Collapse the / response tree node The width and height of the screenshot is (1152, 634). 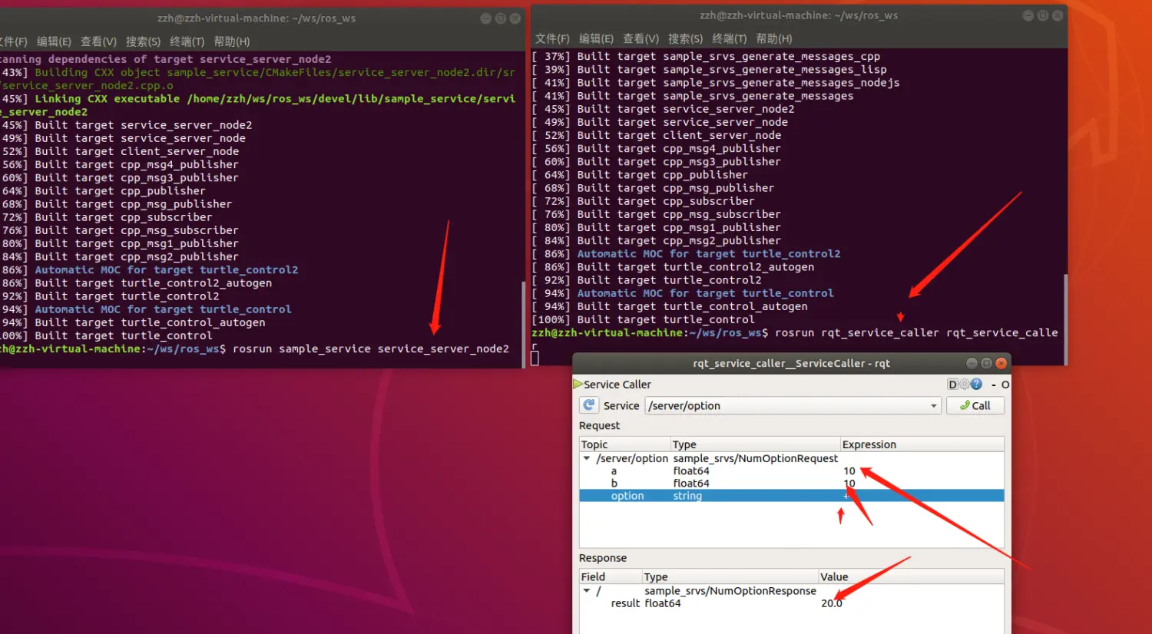tap(587, 591)
